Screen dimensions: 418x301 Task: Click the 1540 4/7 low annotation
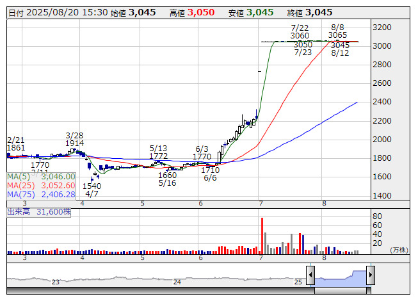tap(92, 190)
